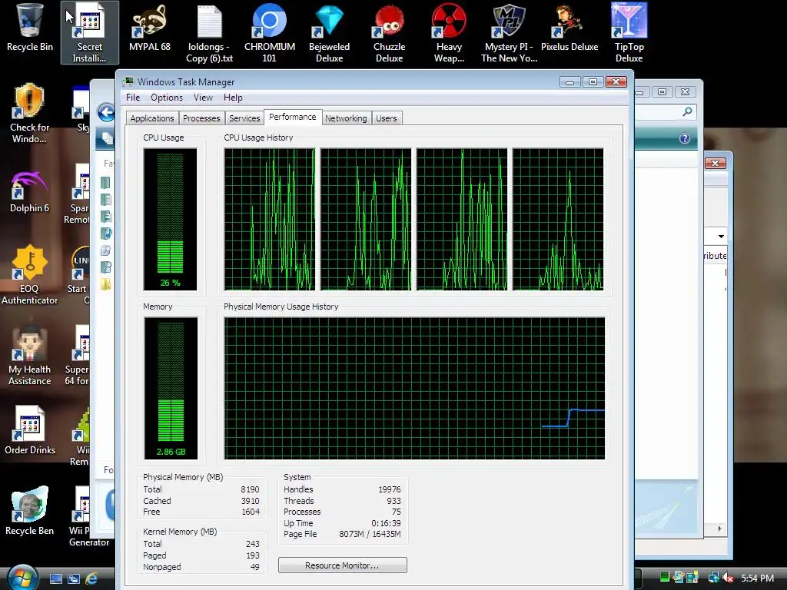This screenshot has height=590, width=787.
Task: Click the Resource Monitor... button
Action: click(x=342, y=565)
